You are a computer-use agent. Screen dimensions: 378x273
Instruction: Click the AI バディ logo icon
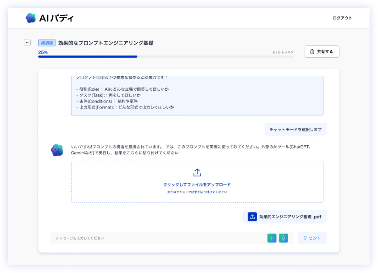click(x=31, y=18)
